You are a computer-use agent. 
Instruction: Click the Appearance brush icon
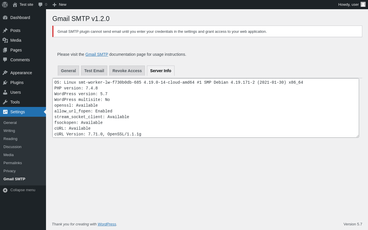(x=5, y=73)
